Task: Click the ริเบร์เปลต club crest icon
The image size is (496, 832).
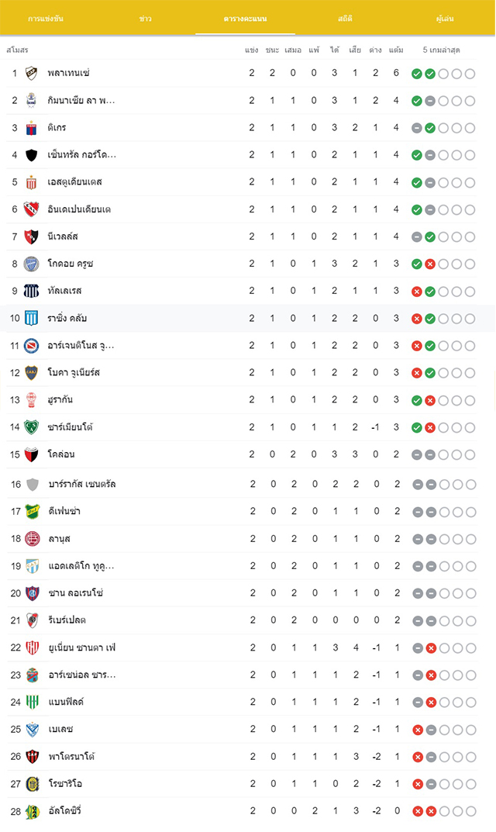Action: pos(33,620)
